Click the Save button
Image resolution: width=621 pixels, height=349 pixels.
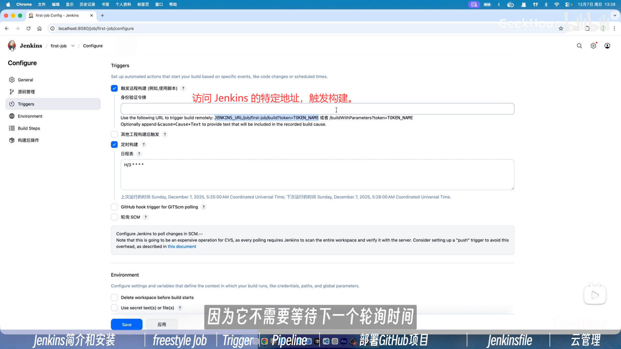[x=126, y=324]
